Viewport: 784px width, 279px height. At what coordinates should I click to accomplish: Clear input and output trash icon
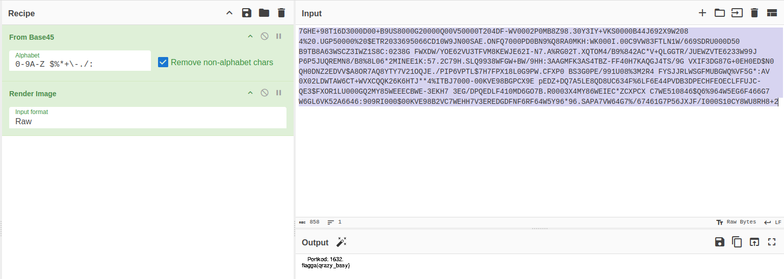click(754, 13)
